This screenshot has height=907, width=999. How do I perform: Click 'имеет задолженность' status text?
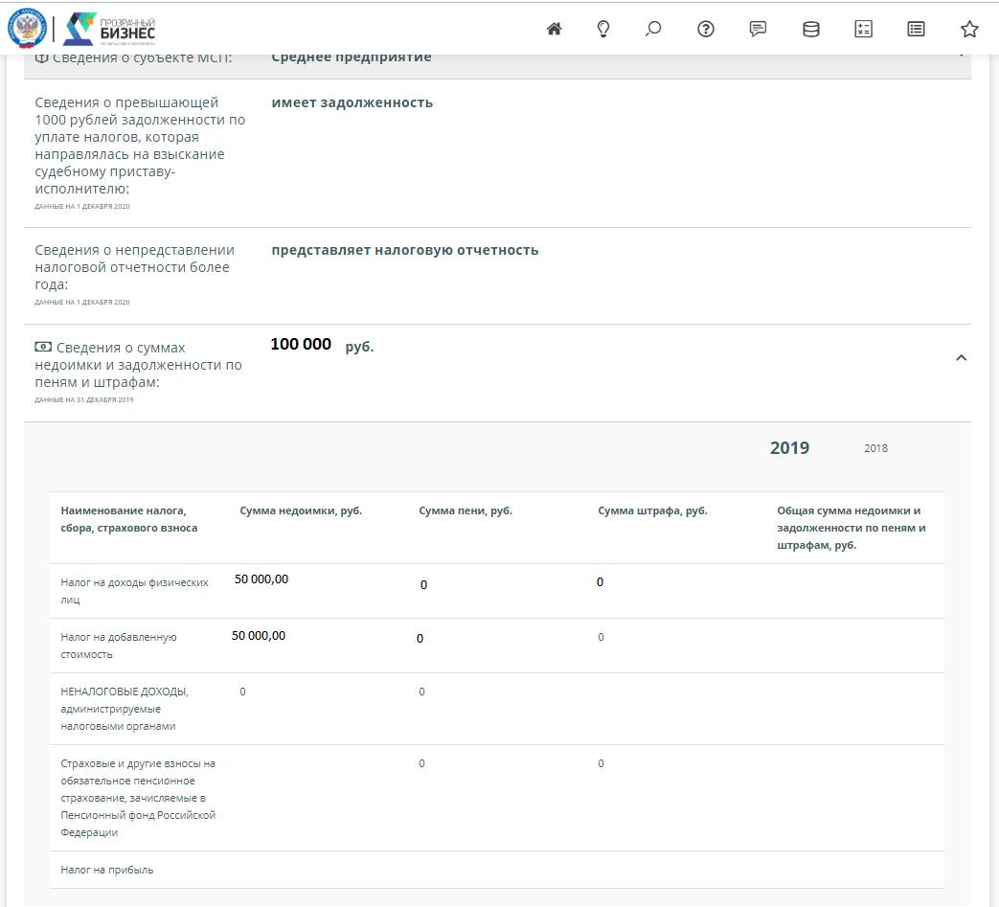pyautogui.click(x=352, y=102)
